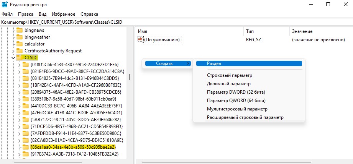353x164 pixels.
Task: Click the (значение не присвоено) data cell
Action: (319, 40)
